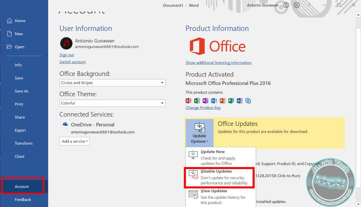Click the Word product icon
361x207 pixels.
(x=240, y=101)
